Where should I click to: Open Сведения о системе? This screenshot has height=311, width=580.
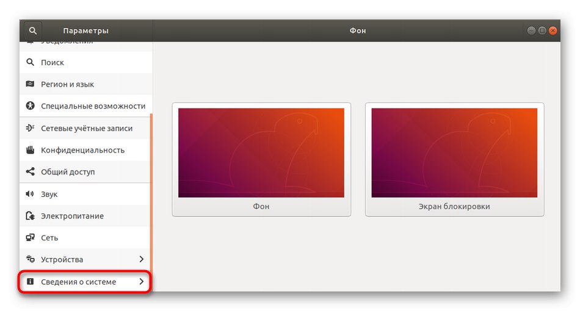pos(85,282)
